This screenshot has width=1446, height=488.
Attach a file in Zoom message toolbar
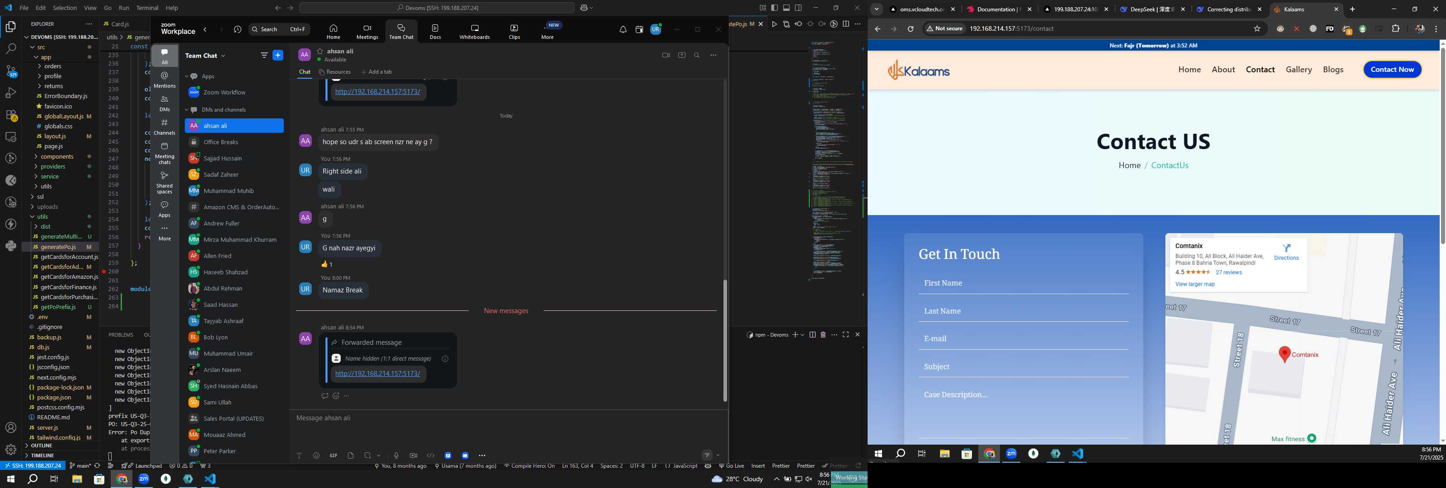350,455
